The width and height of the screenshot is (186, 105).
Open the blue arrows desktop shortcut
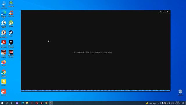pos(3,24)
